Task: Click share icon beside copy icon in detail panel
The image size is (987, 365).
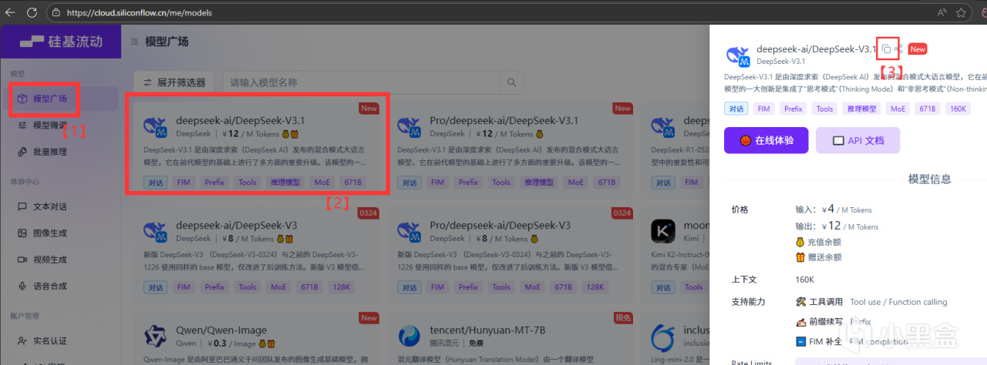Action: (x=898, y=49)
